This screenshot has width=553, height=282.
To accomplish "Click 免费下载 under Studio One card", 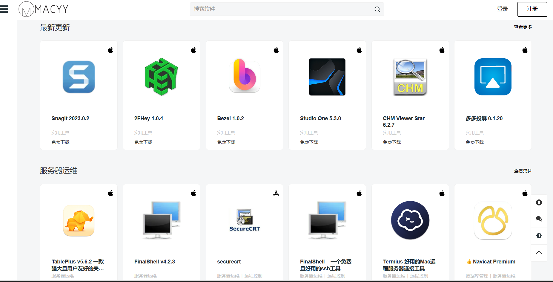I will [x=309, y=142].
